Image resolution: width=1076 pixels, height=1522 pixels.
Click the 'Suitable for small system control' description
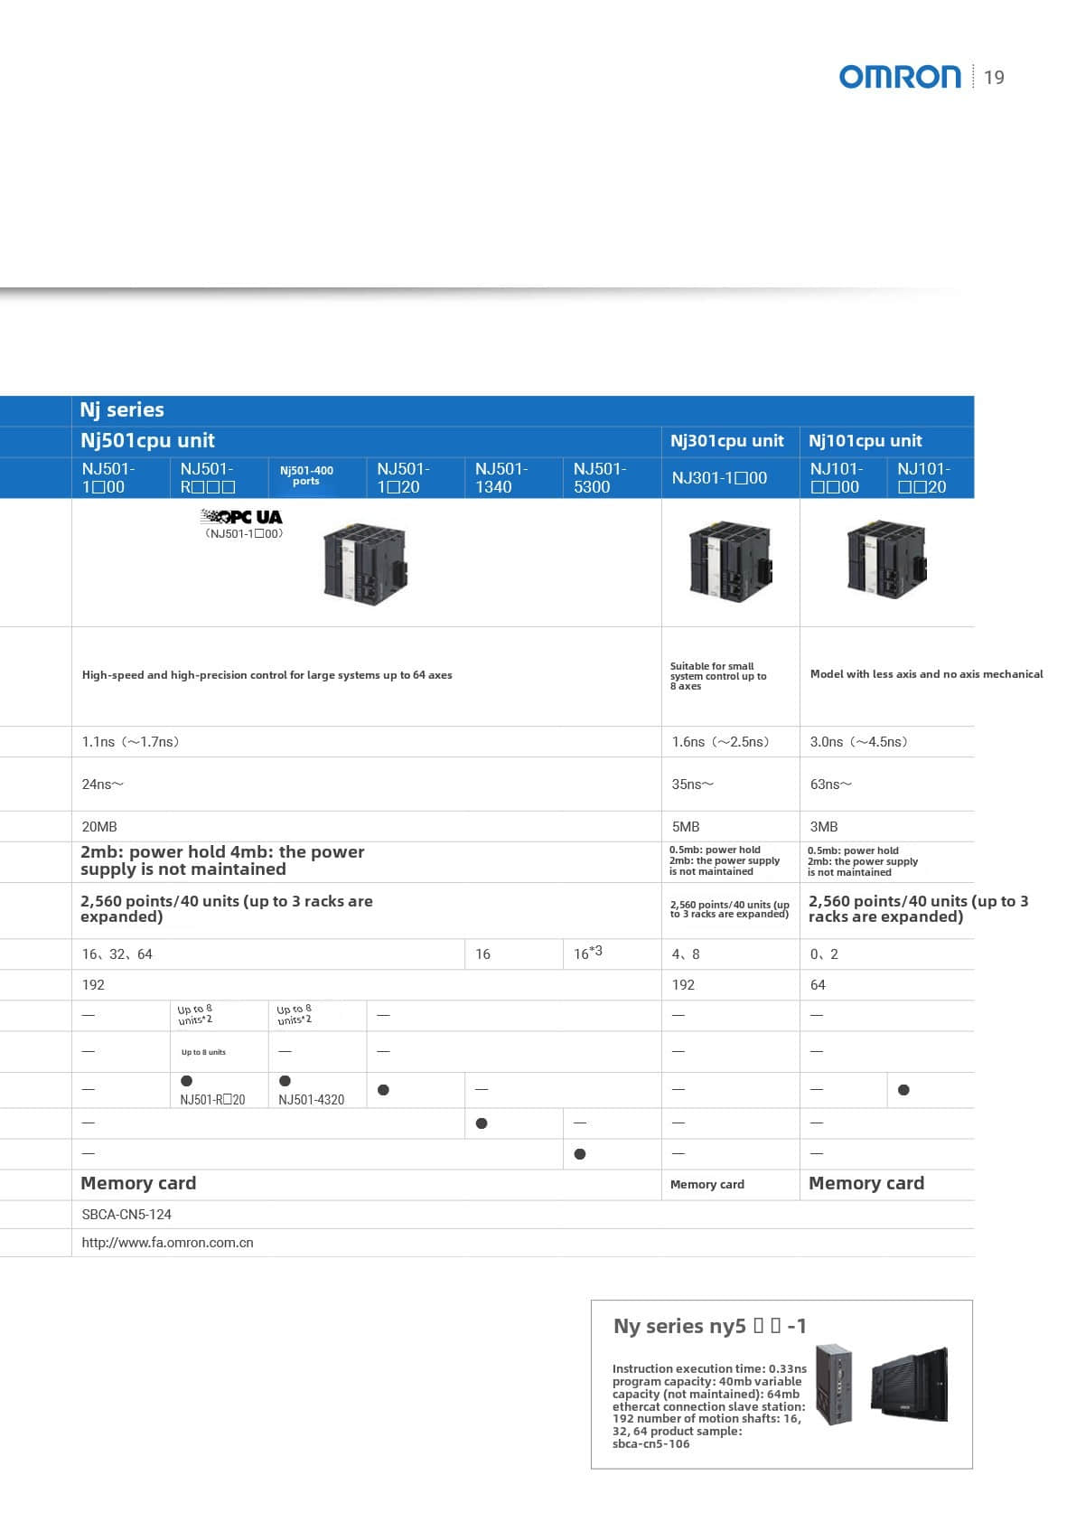[718, 676]
